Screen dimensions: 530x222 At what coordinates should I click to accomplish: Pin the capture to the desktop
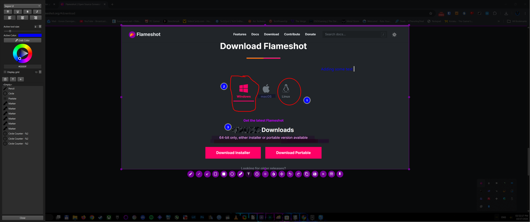coord(340,174)
